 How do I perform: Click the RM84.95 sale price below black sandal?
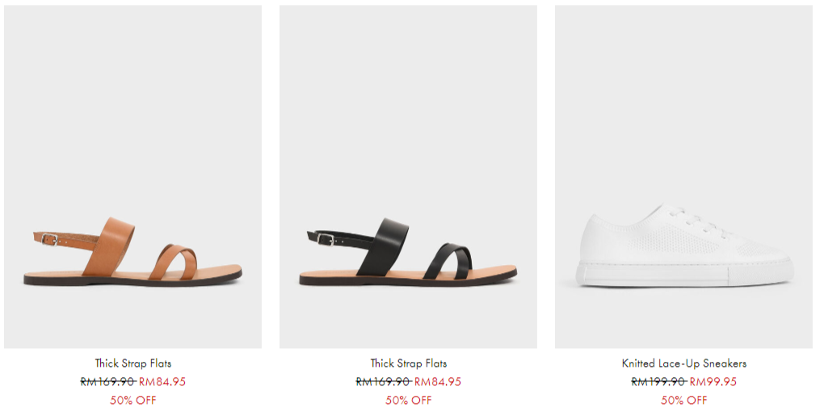tap(438, 381)
